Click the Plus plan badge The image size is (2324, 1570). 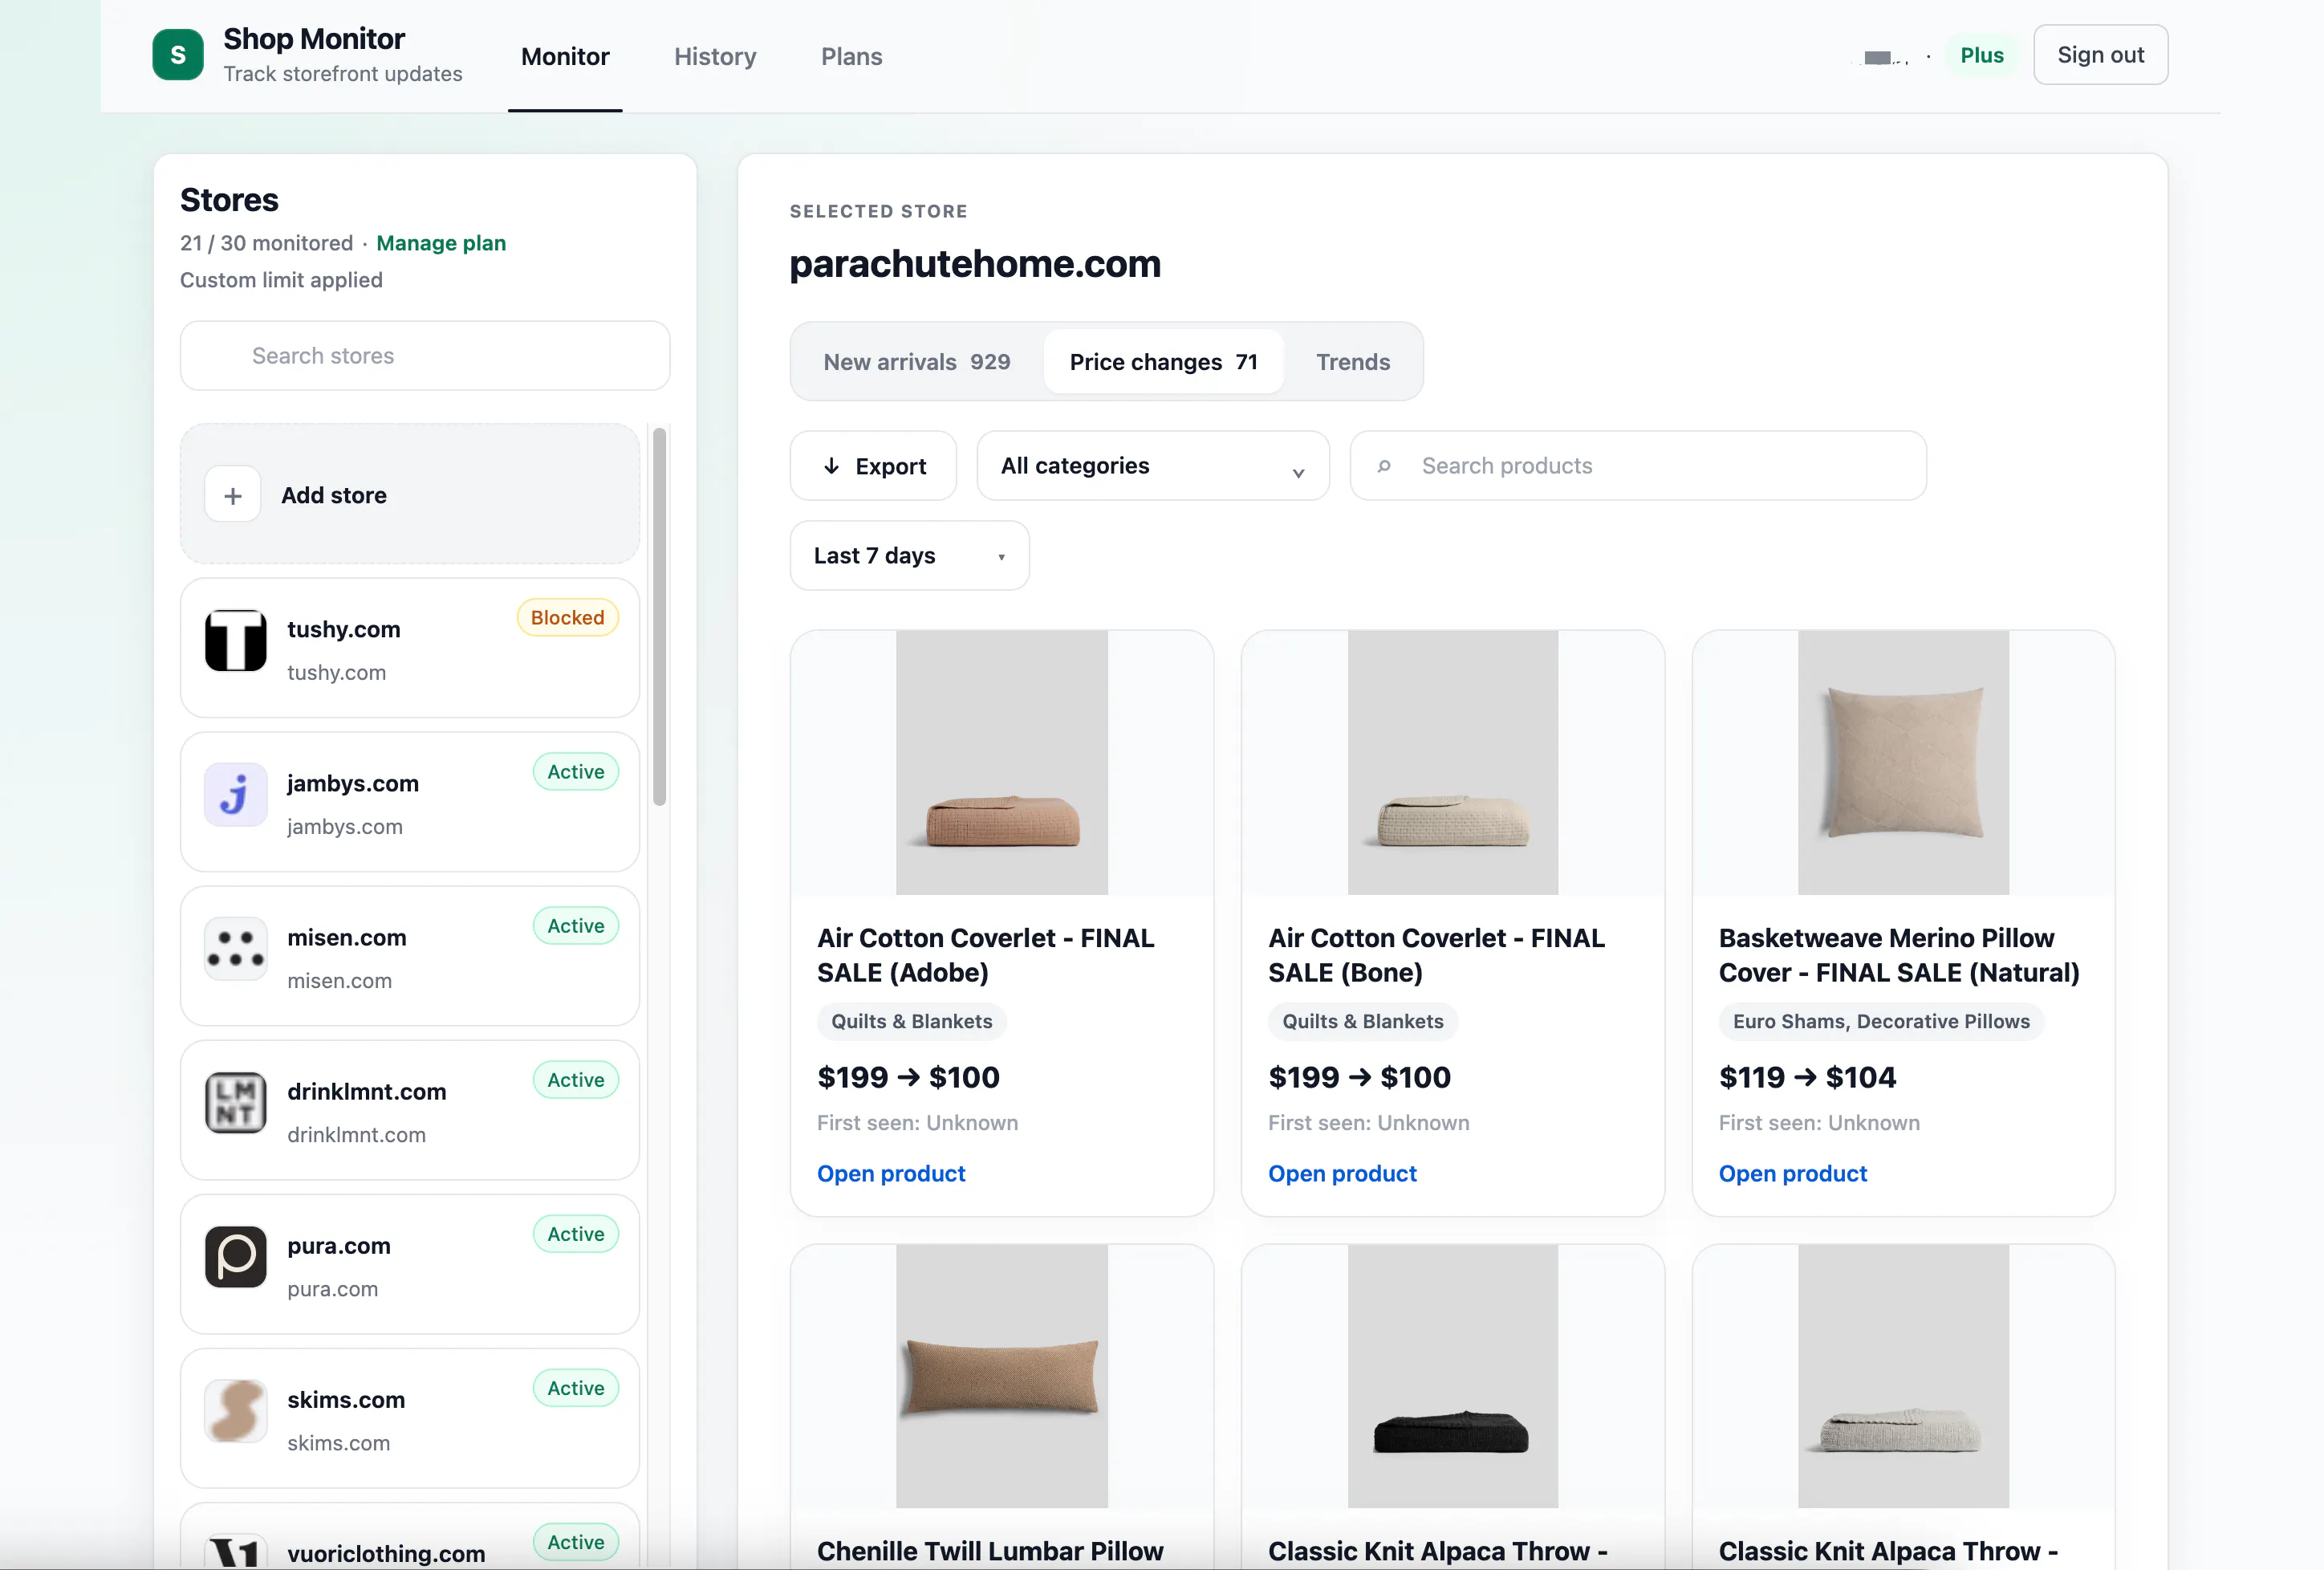pyautogui.click(x=1982, y=55)
